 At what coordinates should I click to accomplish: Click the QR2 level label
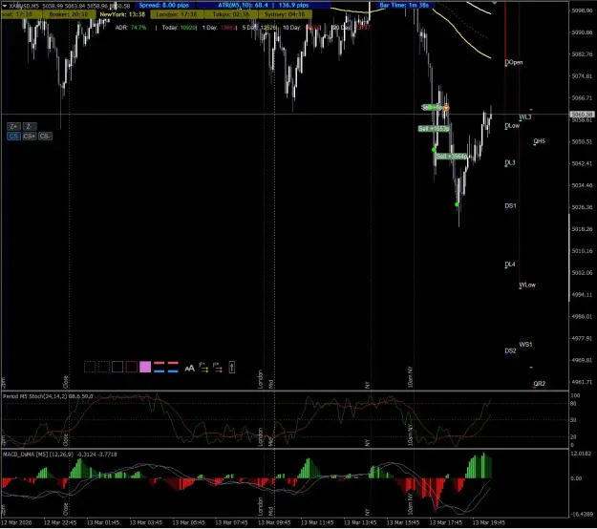(x=539, y=384)
